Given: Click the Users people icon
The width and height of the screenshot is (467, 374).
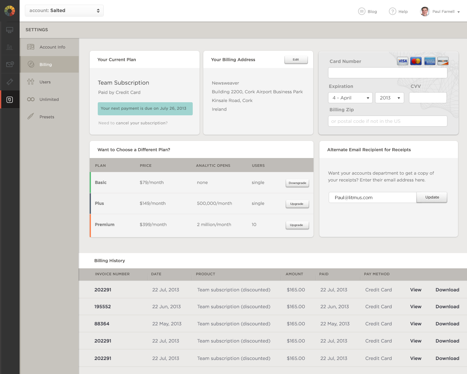Looking at the screenshot, I should coord(31,82).
